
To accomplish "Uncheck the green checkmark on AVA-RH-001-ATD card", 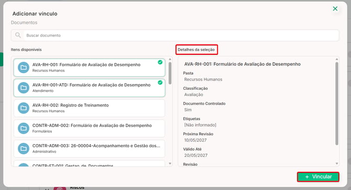I will coord(160,82).
